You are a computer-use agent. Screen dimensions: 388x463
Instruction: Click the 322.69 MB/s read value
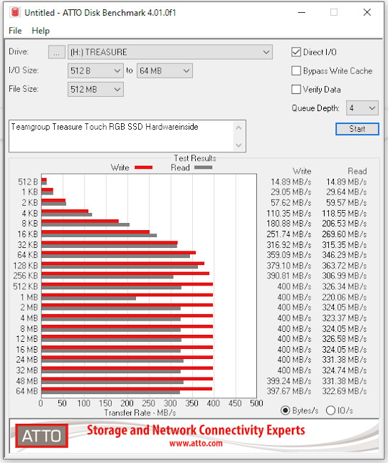tap(345, 391)
